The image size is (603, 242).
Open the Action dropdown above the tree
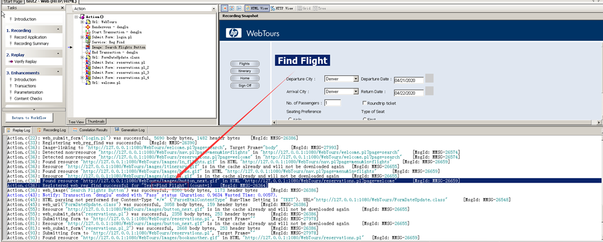tap(213, 8)
